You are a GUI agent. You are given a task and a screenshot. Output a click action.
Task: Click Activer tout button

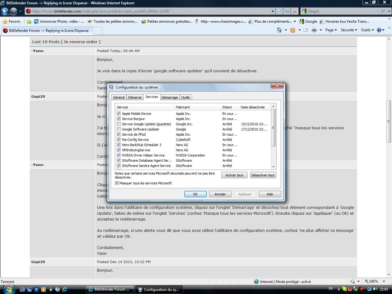pyautogui.click(x=234, y=175)
